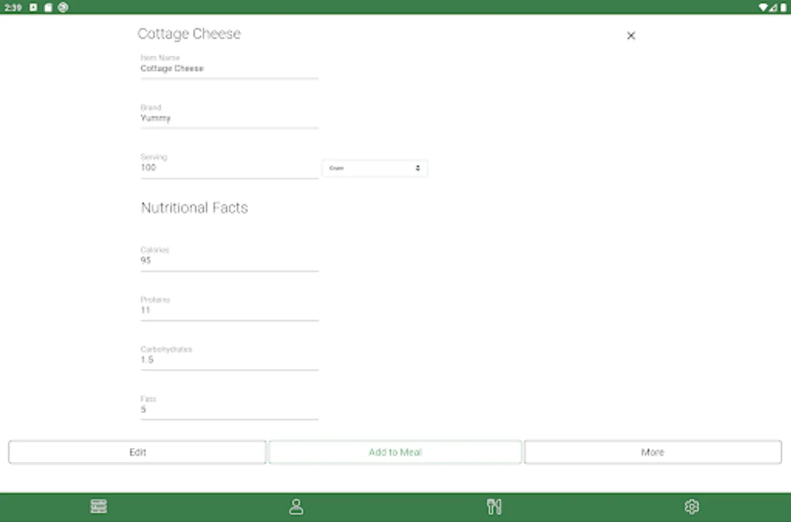Change the Gram unit selection
The width and height of the screenshot is (791, 522).
(374, 168)
